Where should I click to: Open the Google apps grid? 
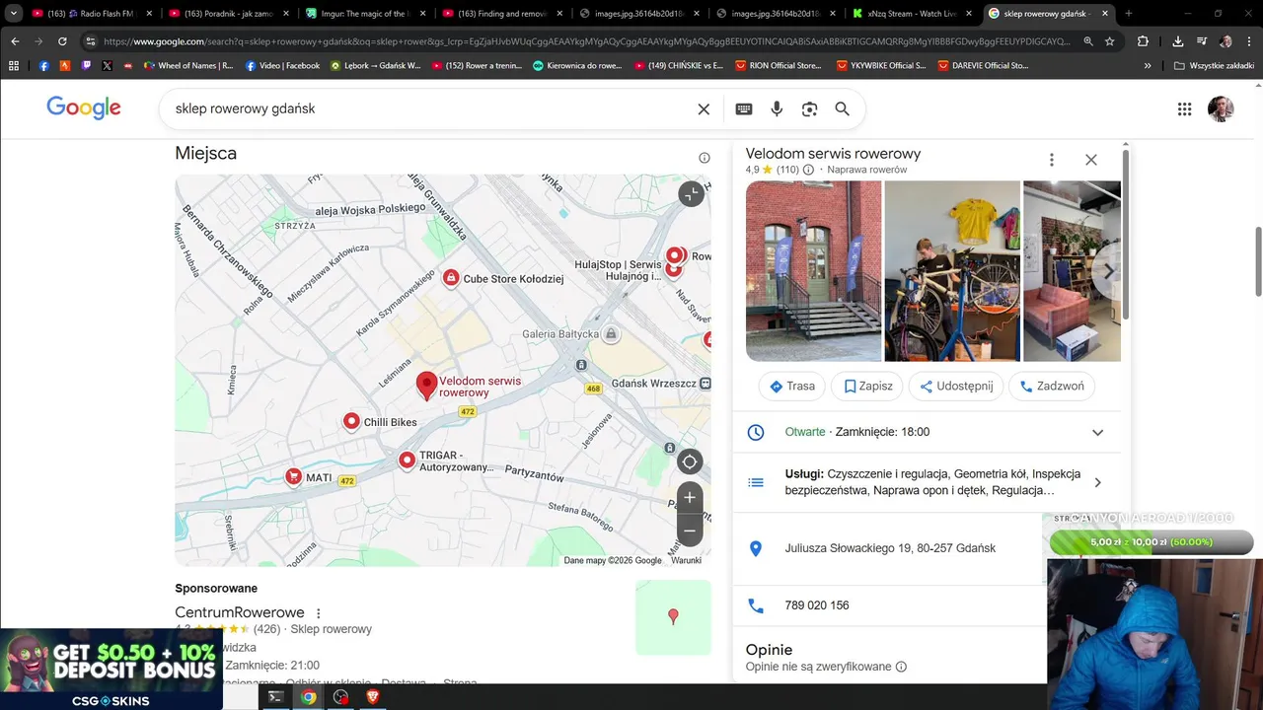1184,109
